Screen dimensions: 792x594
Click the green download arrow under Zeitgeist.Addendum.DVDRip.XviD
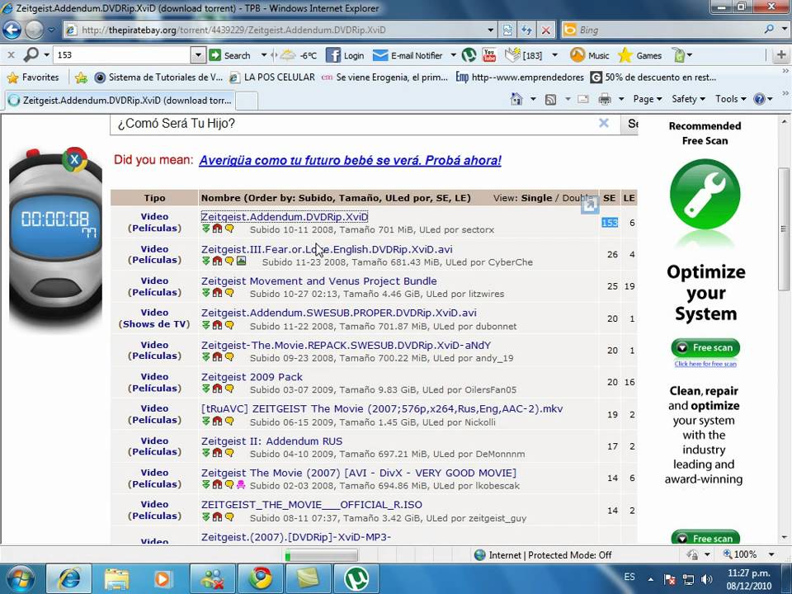coord(205,229)
